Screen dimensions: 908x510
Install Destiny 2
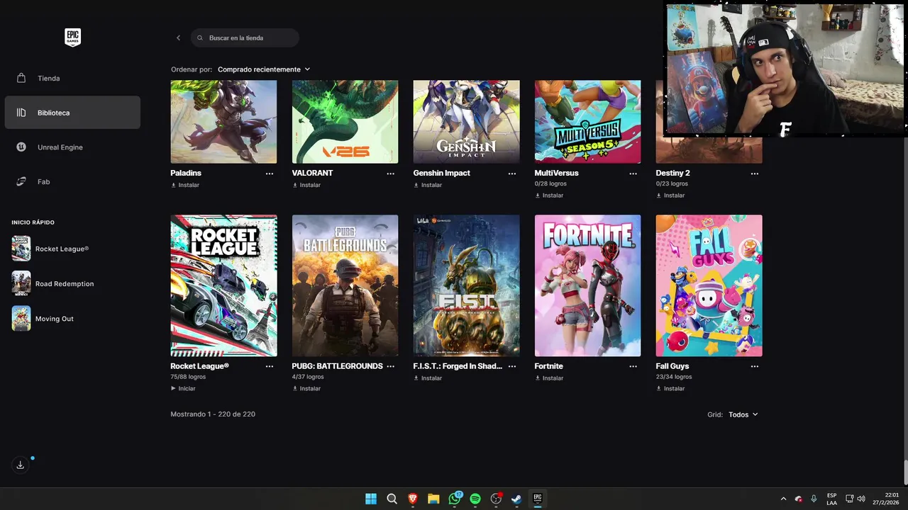click(670, 195)
